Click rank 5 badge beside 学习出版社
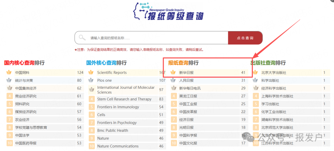 [256, 104]
